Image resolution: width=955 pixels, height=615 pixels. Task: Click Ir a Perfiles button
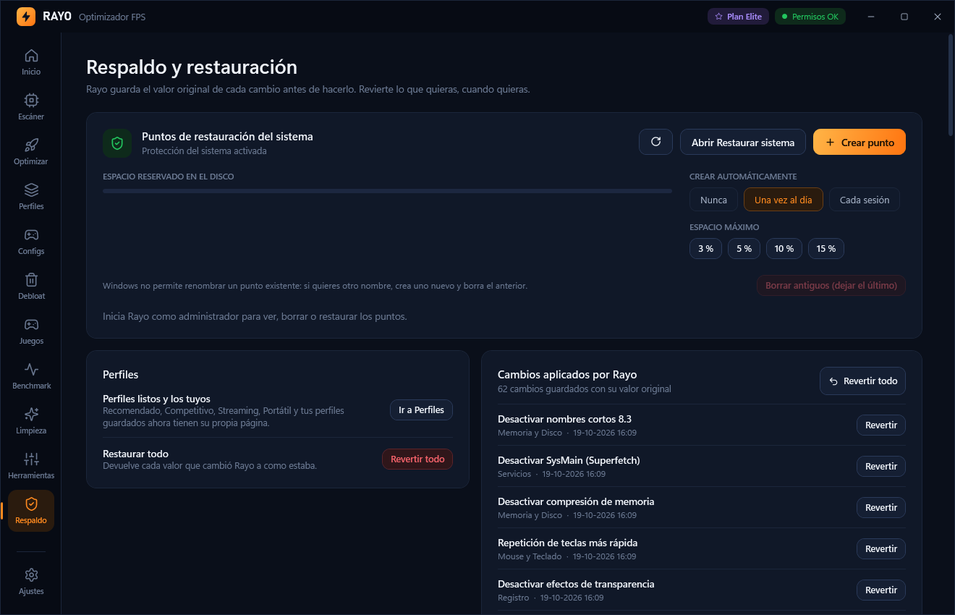(x=422, y=410)
